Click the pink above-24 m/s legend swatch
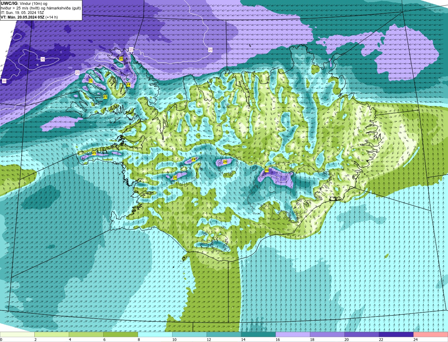This screenshot has height=342, width=448. [431, 334]
